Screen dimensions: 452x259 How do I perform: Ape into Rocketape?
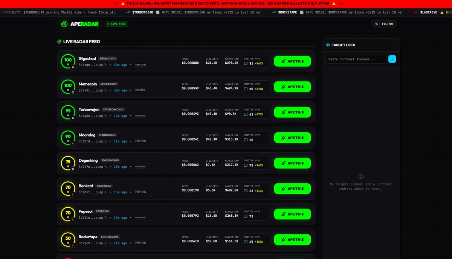pos(292,239)
